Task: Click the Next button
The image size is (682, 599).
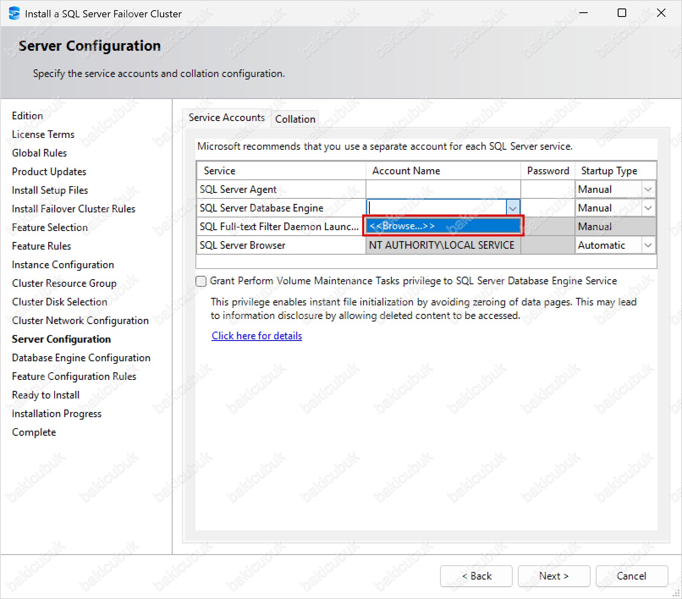Action: point(553,576)
